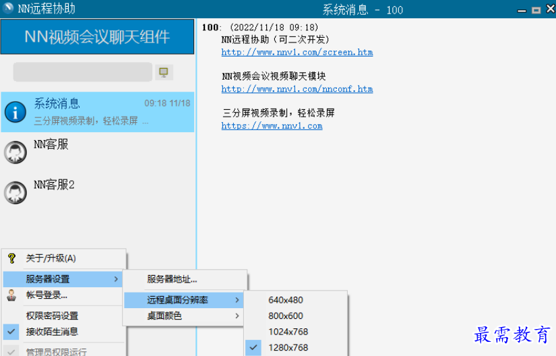Select the NN客服2 contact name
Screen dimensions: 556x356
pos(54,185)
